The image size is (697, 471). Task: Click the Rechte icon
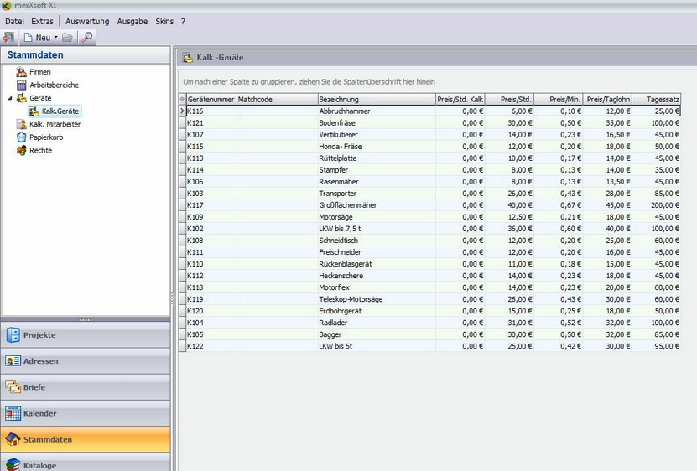click(x=21, y=150)
